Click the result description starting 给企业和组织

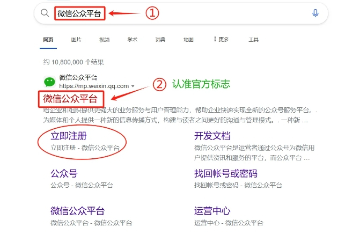pos(180,115)
